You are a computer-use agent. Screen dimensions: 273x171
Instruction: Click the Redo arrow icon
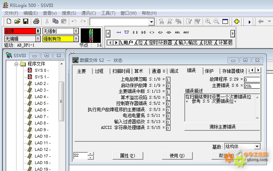[83, 21]
